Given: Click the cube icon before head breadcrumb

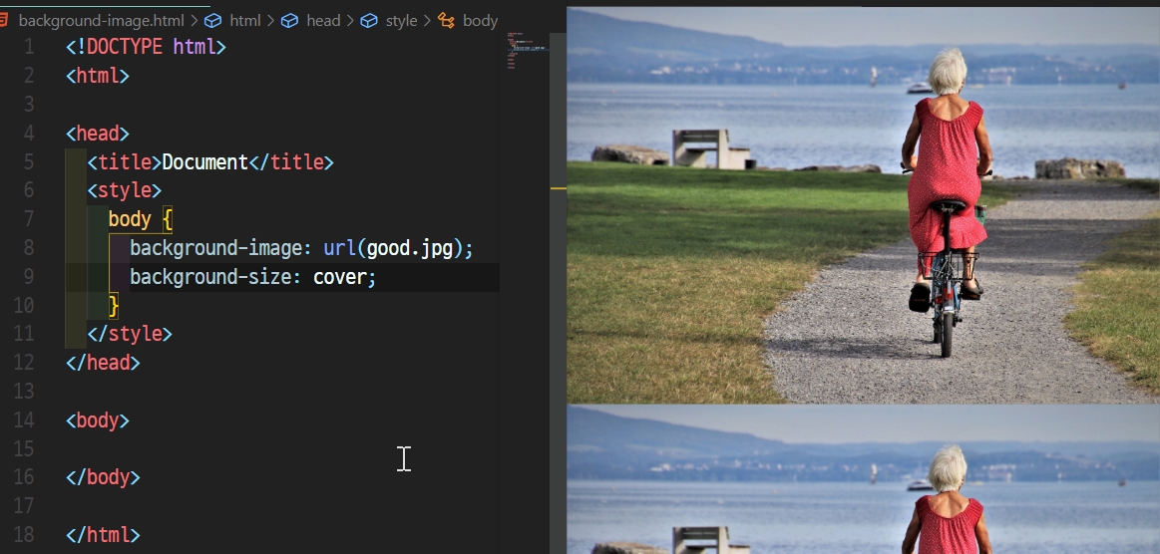Looking at the screenshot, I should (x=289, y=21).
